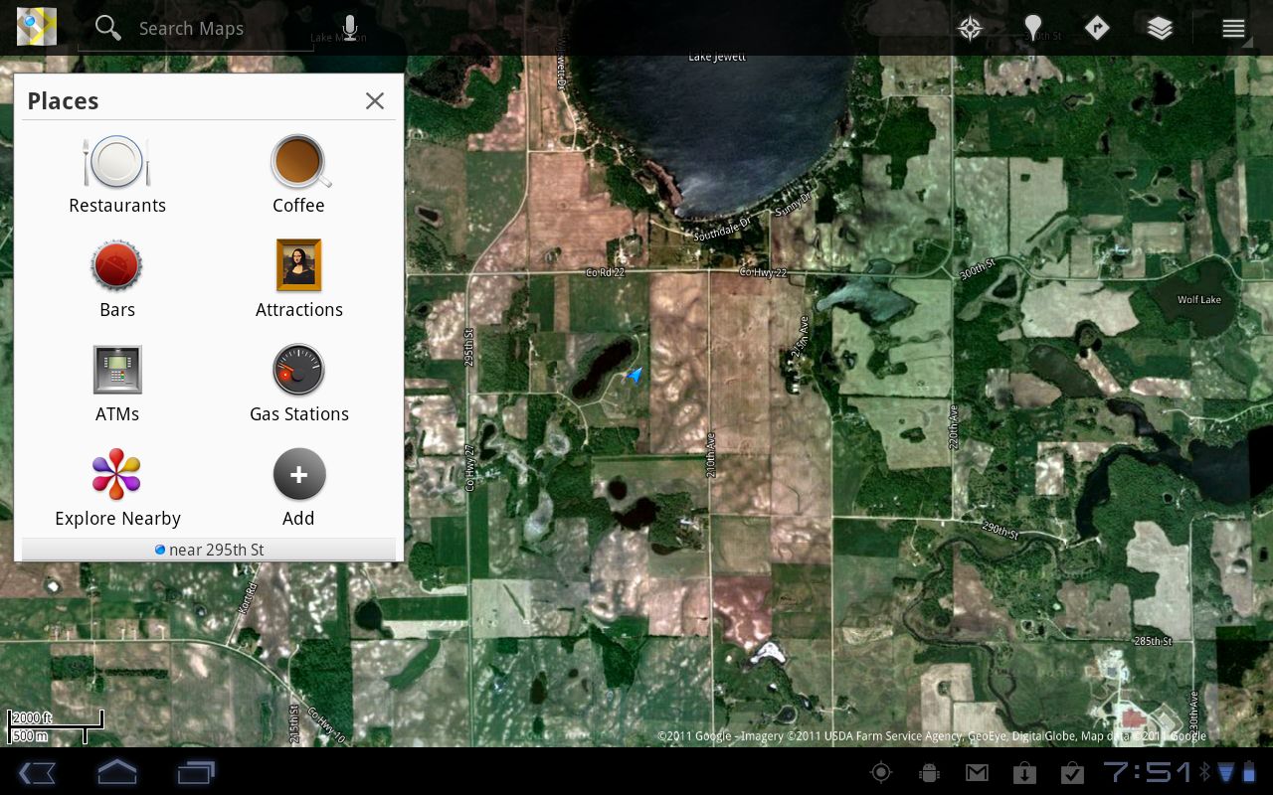
Task: Select the Coffee cup icon
Action: pos(299,162)
